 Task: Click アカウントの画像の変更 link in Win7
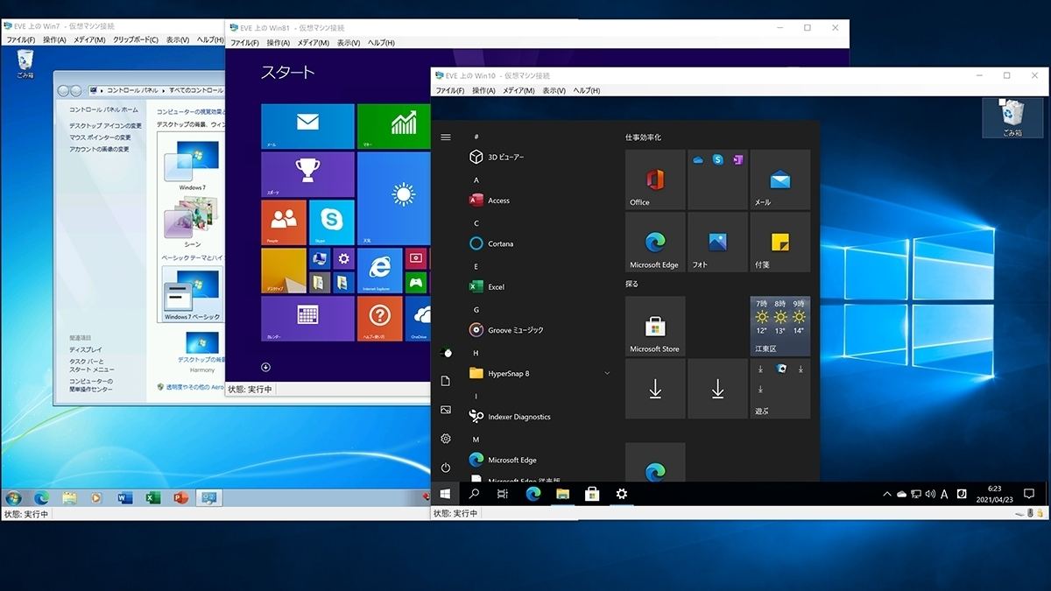pos(99,150)
